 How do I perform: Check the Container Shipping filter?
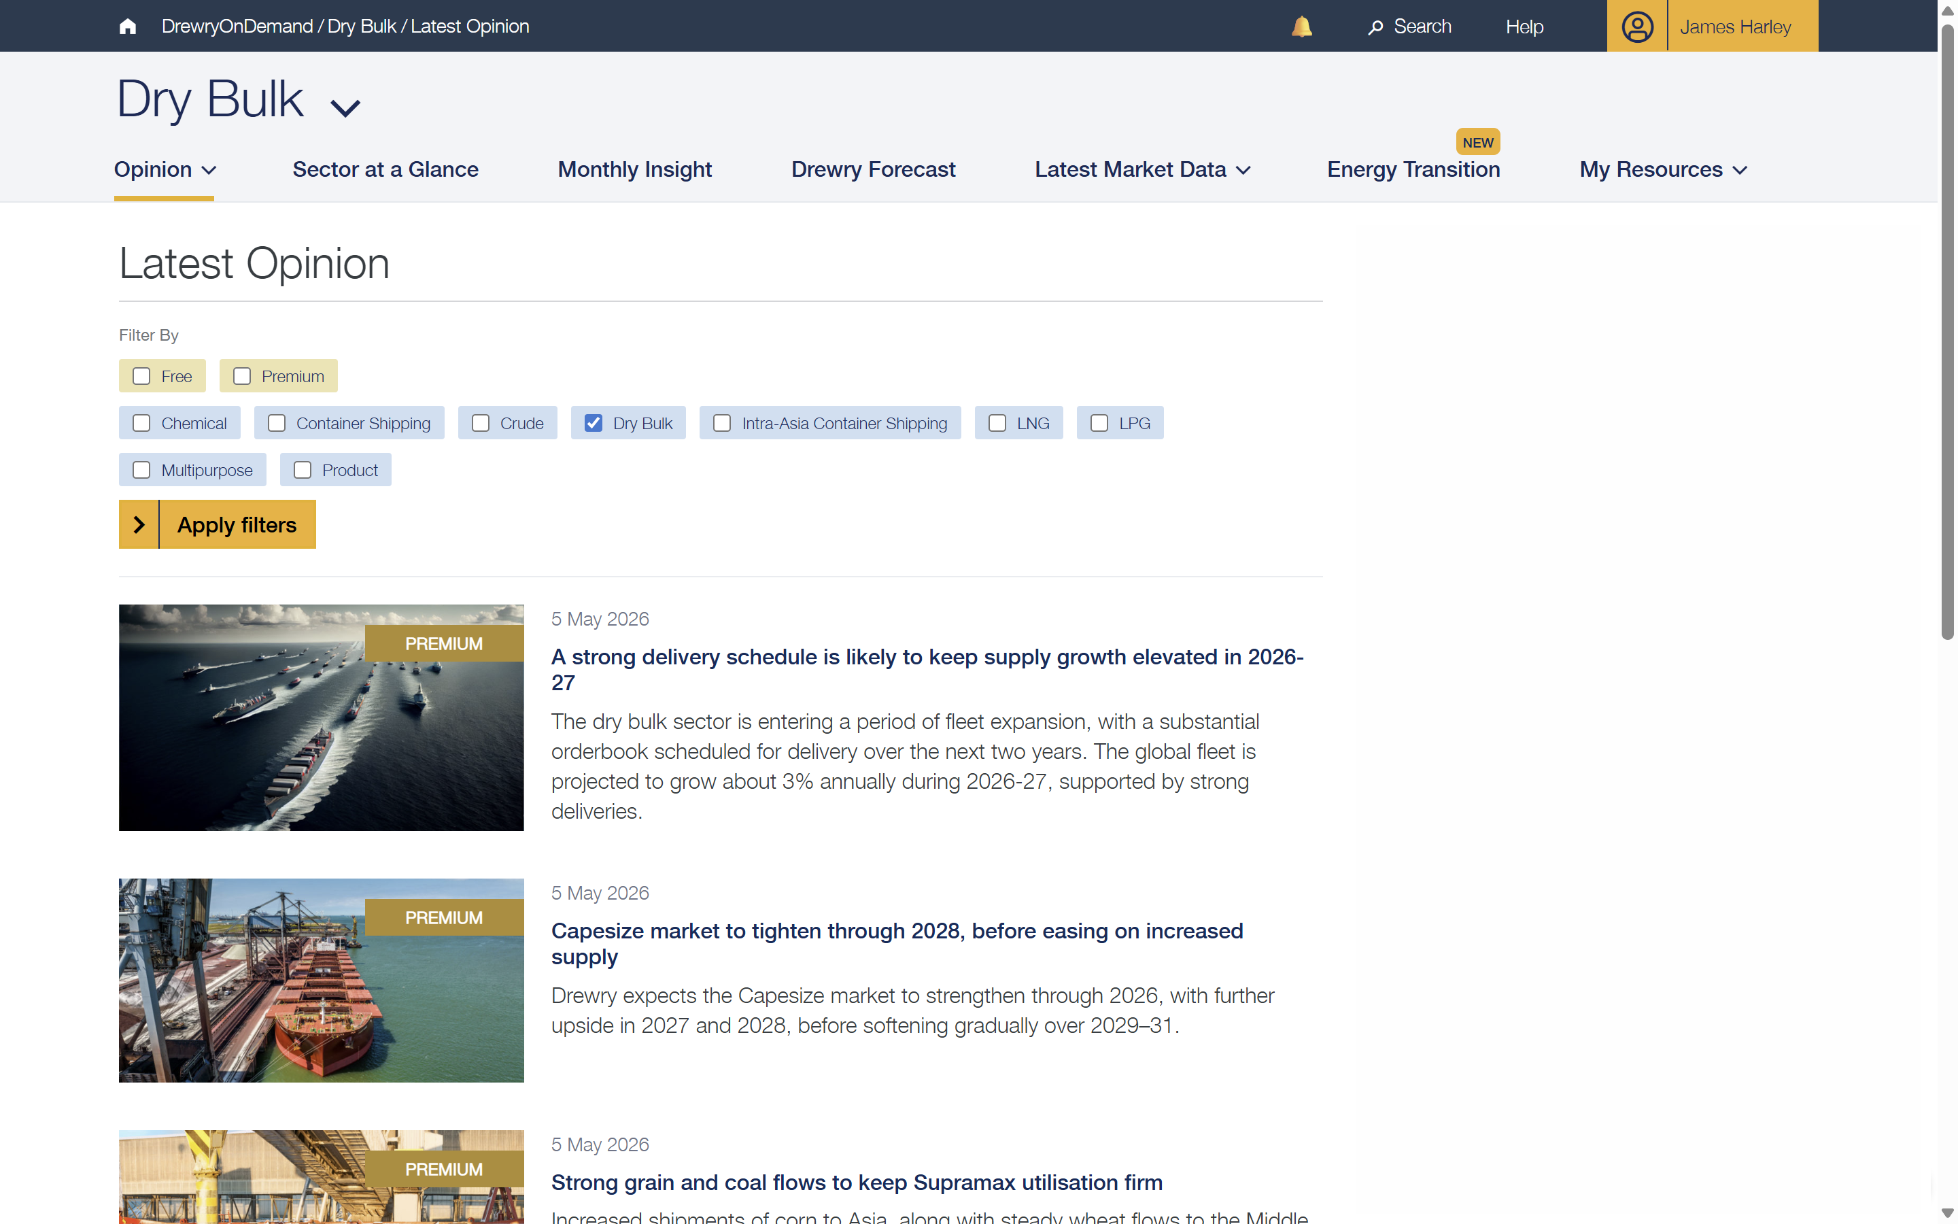coord(277,424)
